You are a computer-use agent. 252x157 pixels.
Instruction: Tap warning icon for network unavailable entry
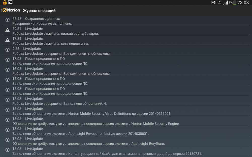(x=8, y=40)
